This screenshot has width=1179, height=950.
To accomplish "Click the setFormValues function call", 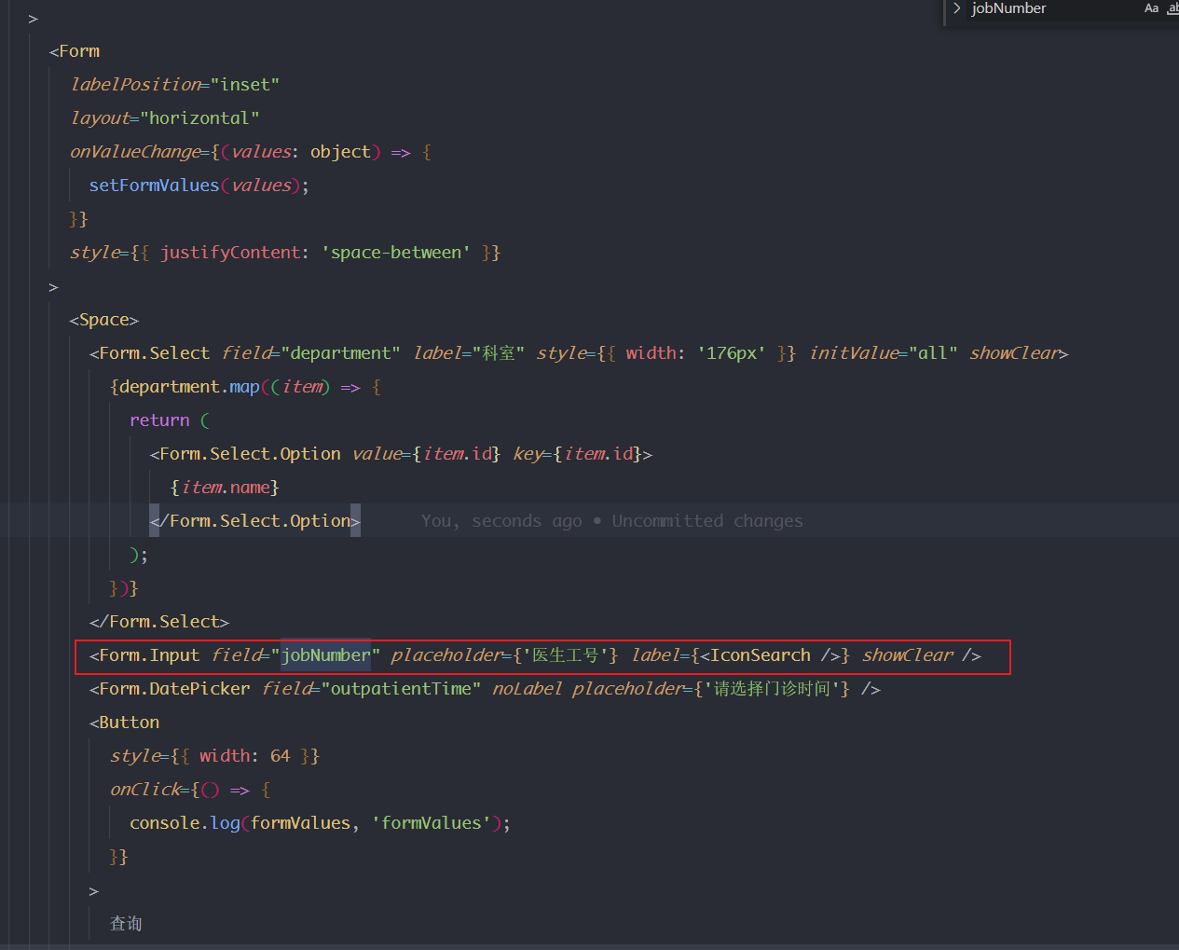I will click(154, 185).
